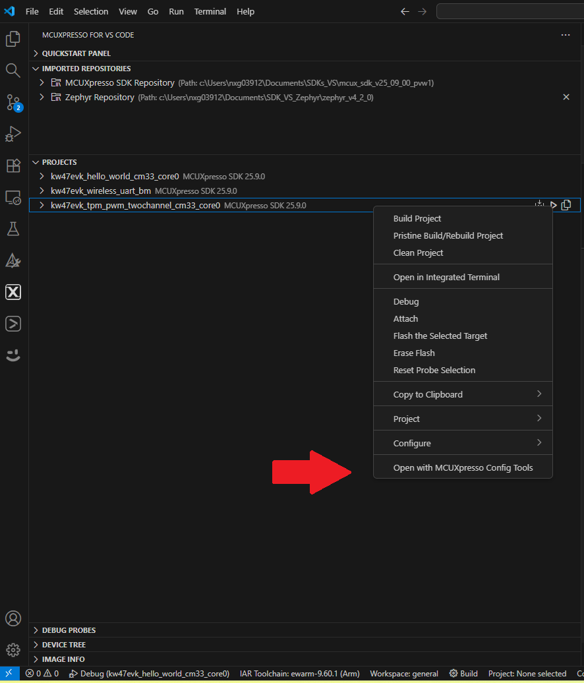Open the Extensions view
Screen dimensions: 584x683
pyautogui.click(x=13, y=165)
